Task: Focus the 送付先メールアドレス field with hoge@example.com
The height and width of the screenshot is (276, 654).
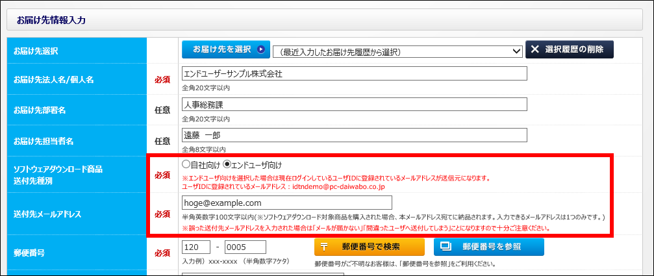Action: pyautogui.click(x=286, y=203)
